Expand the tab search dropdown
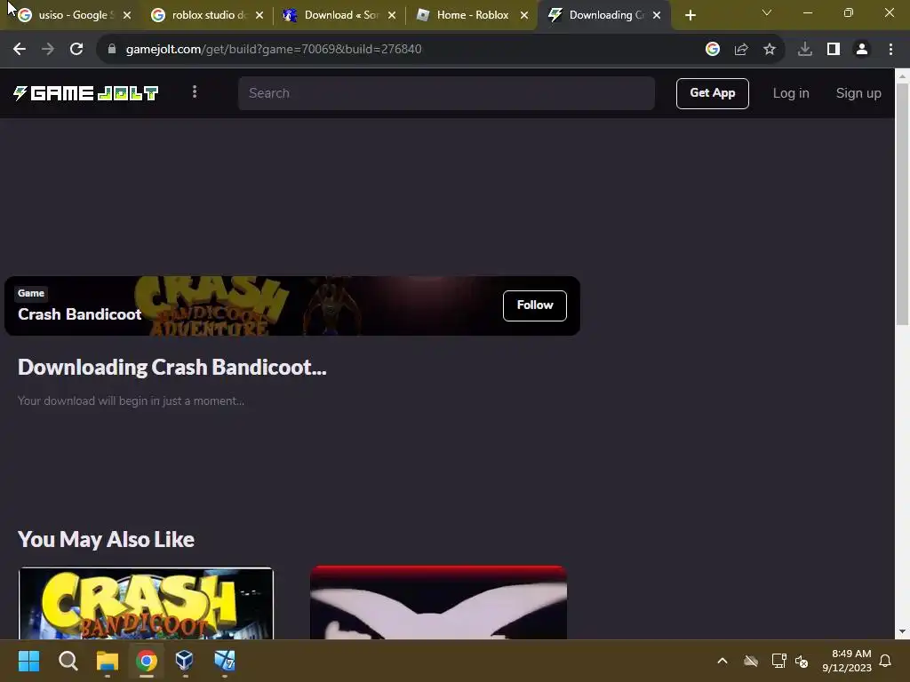This screenshot has height=682, width=910. pos(767,12)
